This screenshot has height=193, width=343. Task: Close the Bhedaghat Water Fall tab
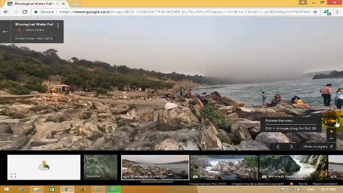coord(63,4)
